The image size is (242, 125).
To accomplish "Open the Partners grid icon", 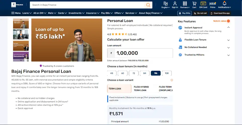I will click(185, 3).
